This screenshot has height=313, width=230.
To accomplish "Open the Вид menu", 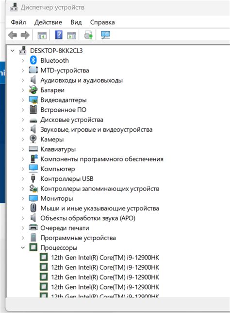I will point(76,22).
